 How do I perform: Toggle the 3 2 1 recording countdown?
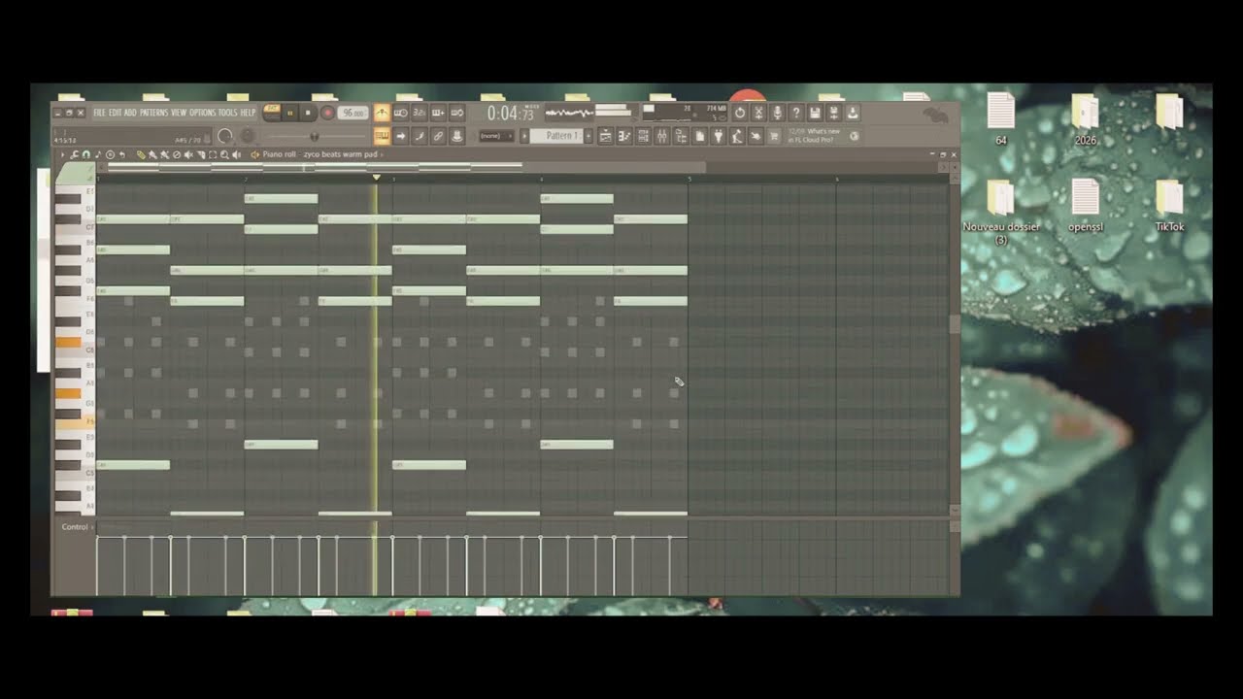(x=420, y=113)
